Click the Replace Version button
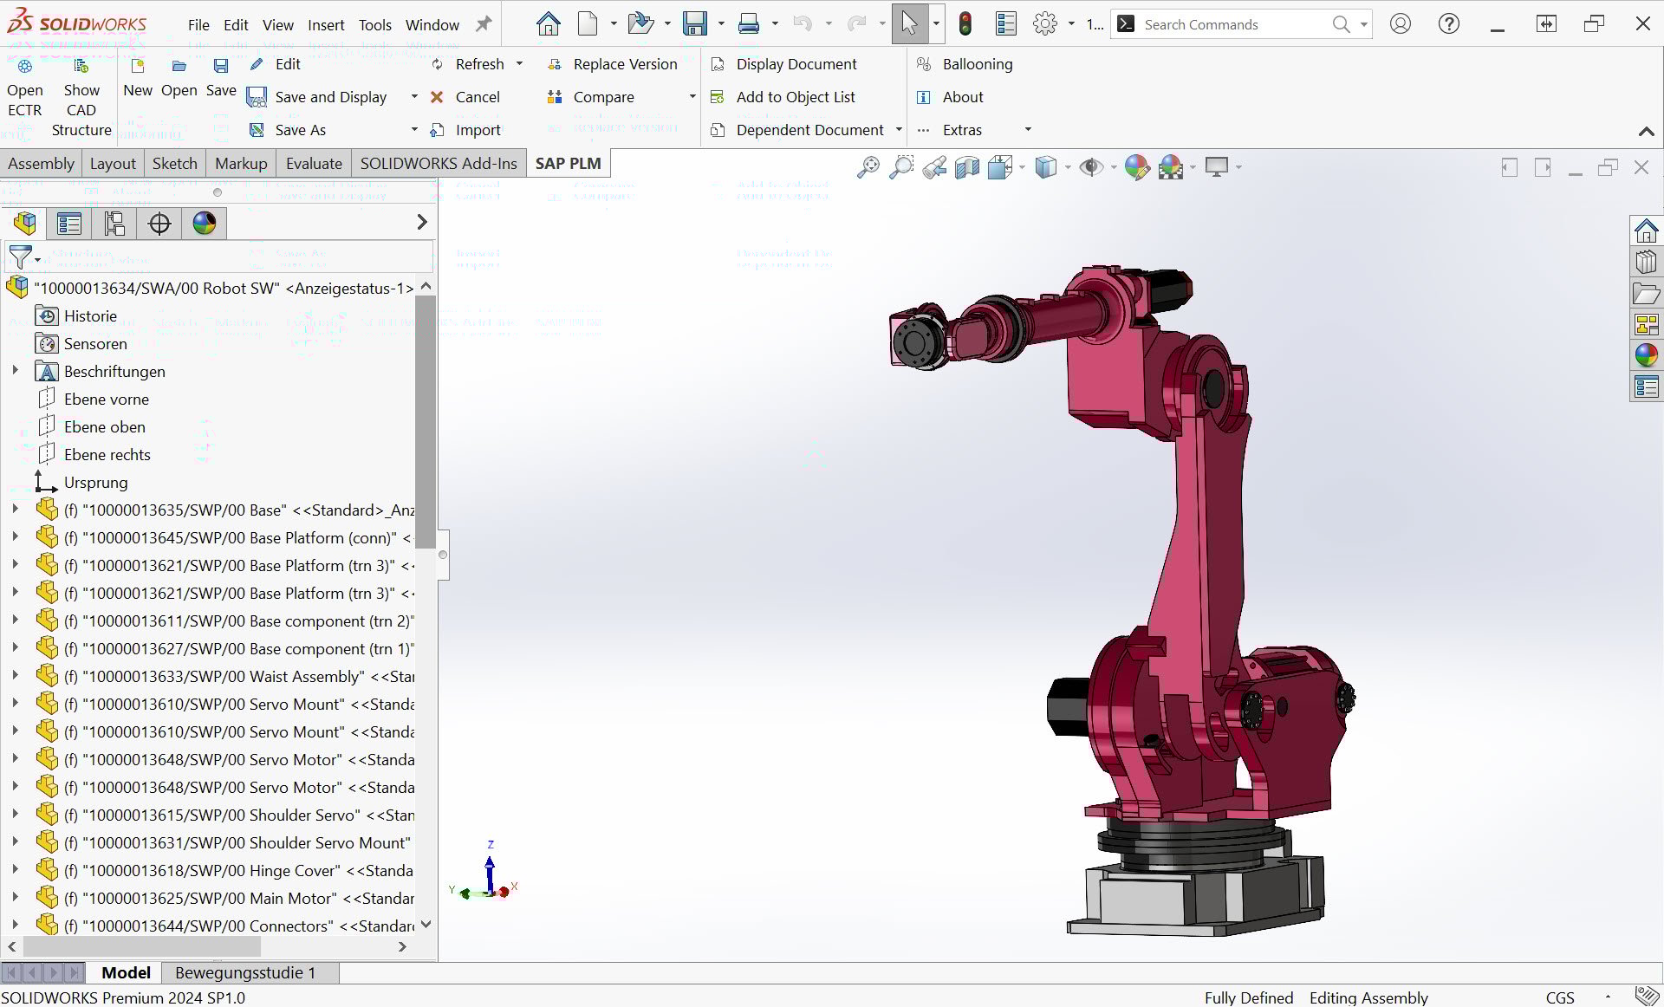The height and width of the screenshot is (1007, 1664). pyautogui.click(x=624, y=64)
